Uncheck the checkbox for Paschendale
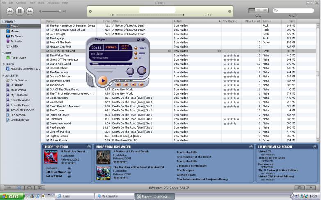Viewport: 321px width, 200px height. pyautogui.click(x=48, y=127)
